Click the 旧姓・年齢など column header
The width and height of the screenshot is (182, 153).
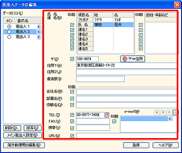point(161,15)
